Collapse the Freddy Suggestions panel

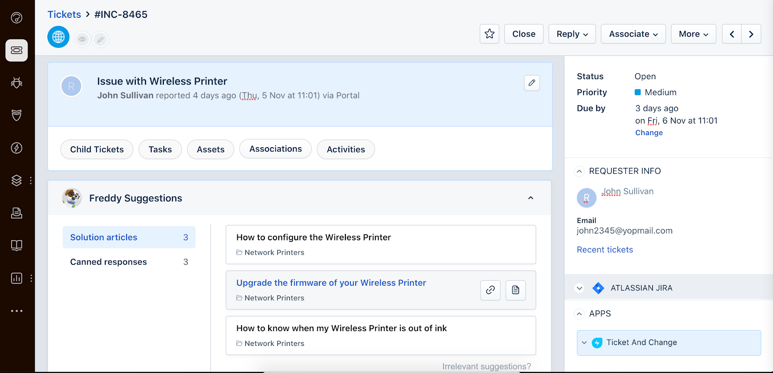[530, 198]
